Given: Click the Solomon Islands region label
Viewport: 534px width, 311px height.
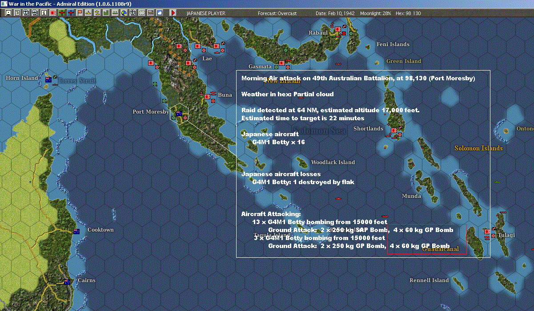Looking at the screenshot, I should pyautogui.click(x=478, y=148).
